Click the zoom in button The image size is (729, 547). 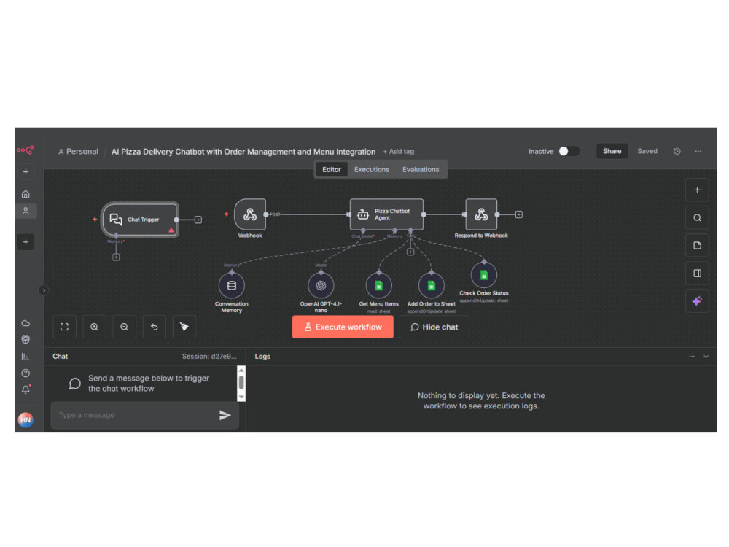tap(94, 327)
